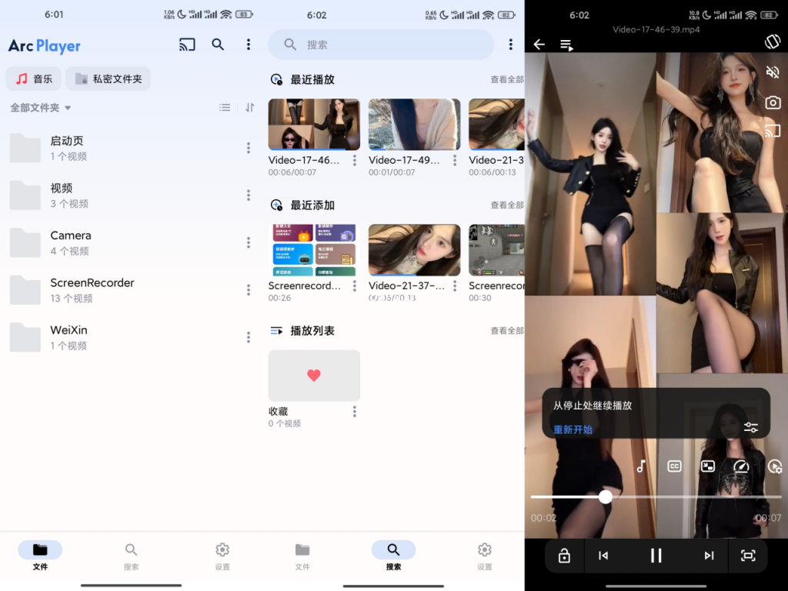Select 设置 tab in left screen bottom bar
788x591 pixels.
pyautogui.click(x=222, y=556)
